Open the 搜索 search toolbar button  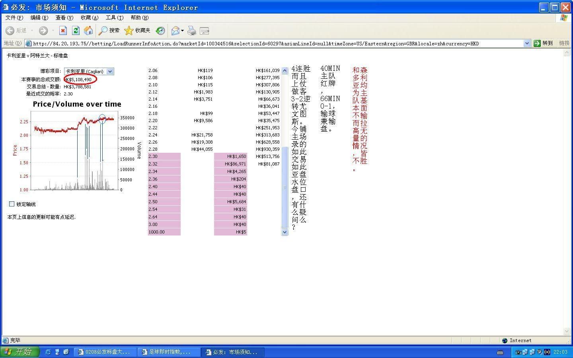coord(109,31)
